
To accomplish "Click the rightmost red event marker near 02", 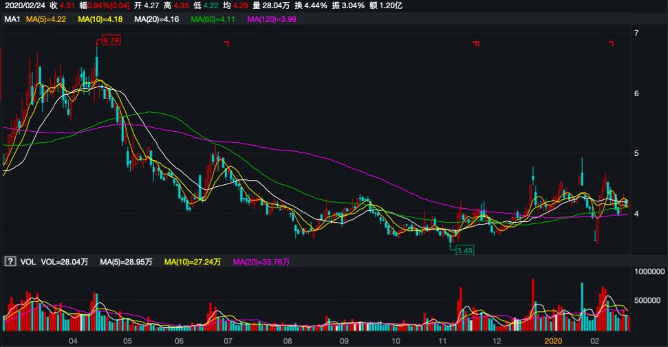I will tap(611, 44).
